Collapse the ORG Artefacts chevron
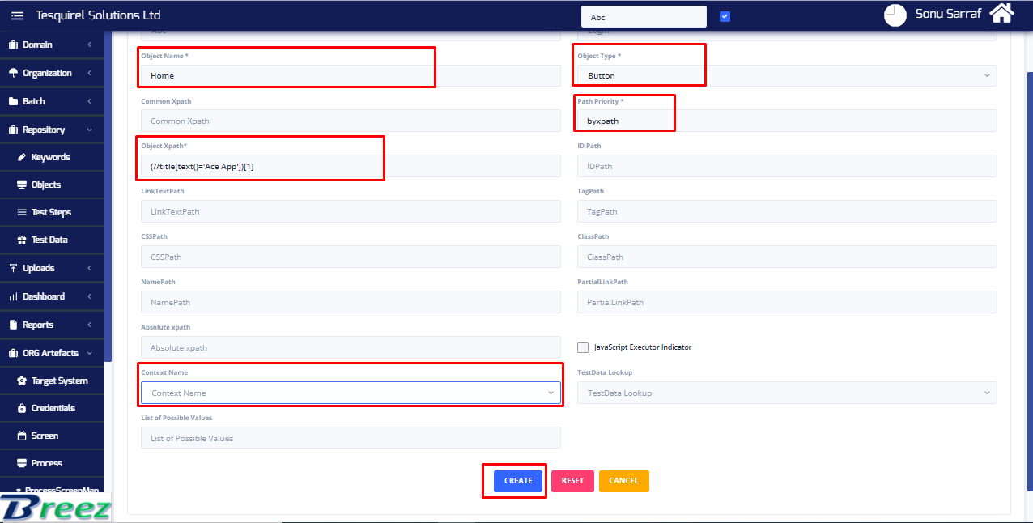This screenshot has height=523, width=1033. tap(89, 353)
